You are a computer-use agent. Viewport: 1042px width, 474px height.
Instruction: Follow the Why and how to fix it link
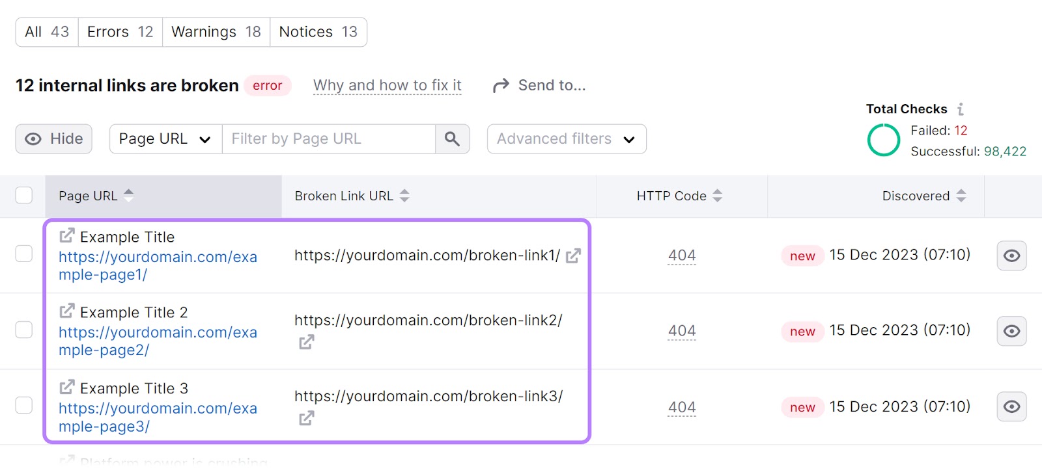[x=387, y=85]
